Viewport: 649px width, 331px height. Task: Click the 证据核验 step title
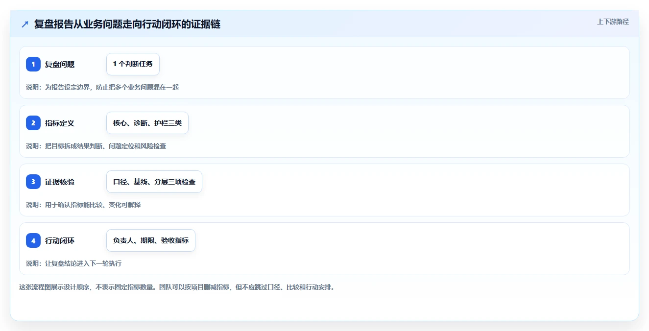pyautogui.click(x=60, y=182)
